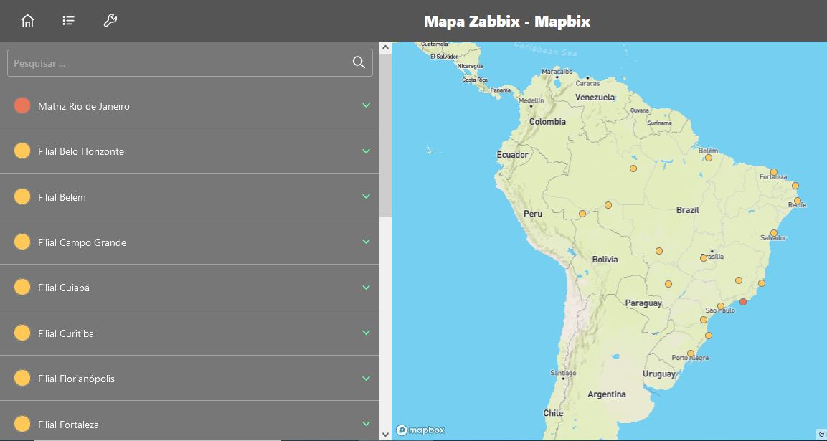Open the list view icon in header
The height and width of the screenshot is (441, 827).
pyautogui.click(x=69, y=21)
